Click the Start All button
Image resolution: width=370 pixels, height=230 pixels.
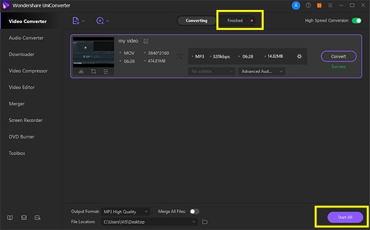(345, 217)
